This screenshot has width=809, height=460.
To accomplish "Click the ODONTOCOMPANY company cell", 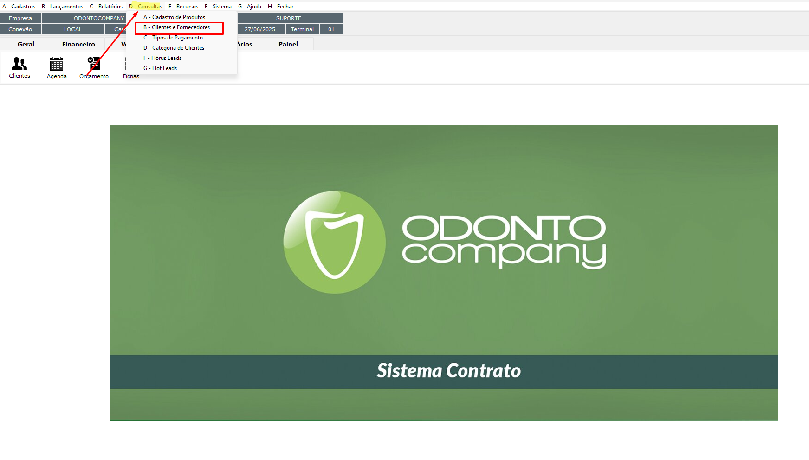I will 84,18.
